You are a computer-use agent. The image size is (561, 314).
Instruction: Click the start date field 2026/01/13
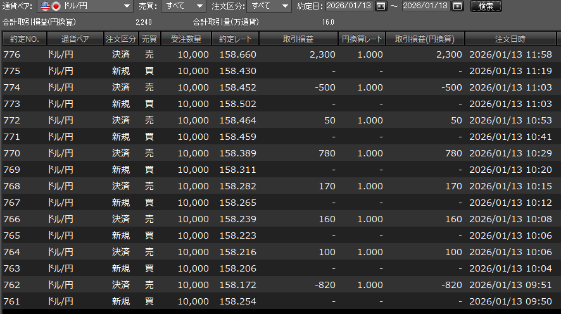click(x=350, y=6)
